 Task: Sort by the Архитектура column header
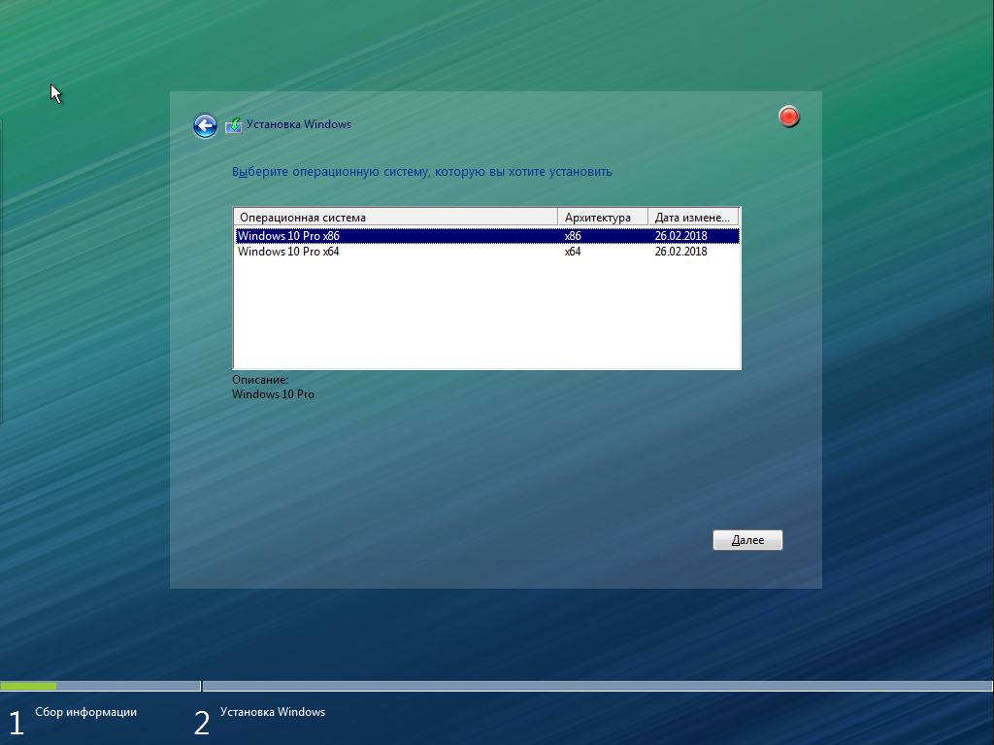pos(603,217)
